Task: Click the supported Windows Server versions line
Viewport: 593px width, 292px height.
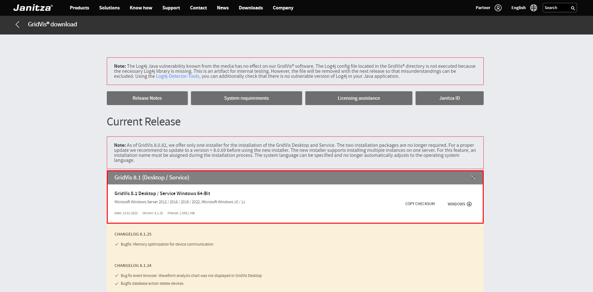Action: pos(180,202)
